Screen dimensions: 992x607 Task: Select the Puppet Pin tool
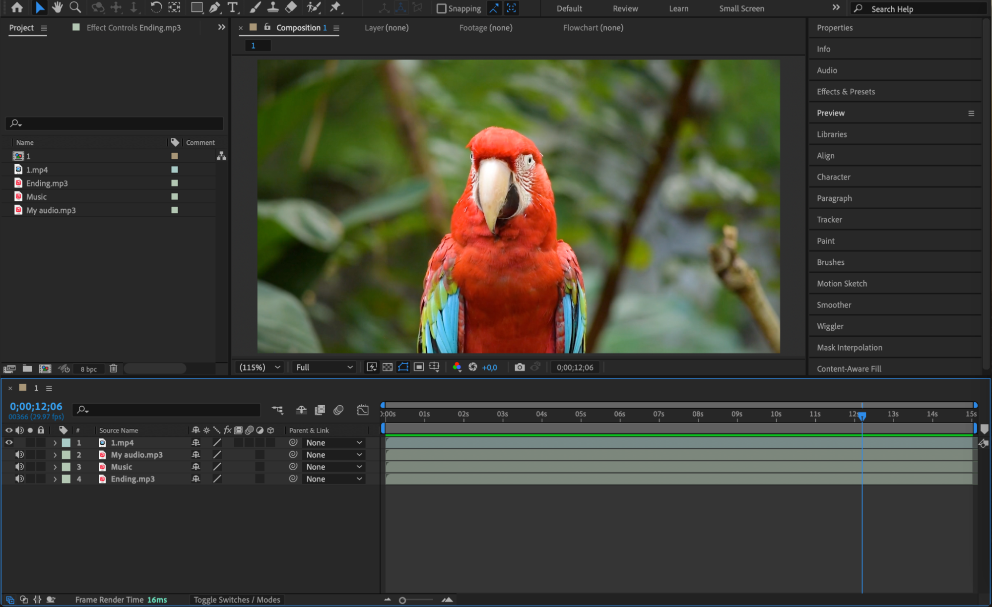(335, 7)
